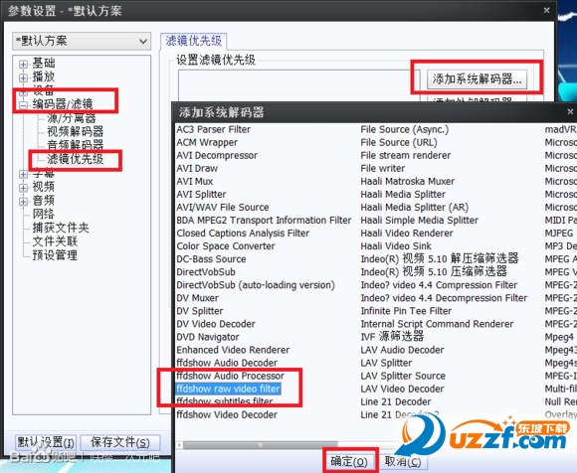
Task: Select Infinite Pin Tee Filter
Action: [x=406, y=311]
